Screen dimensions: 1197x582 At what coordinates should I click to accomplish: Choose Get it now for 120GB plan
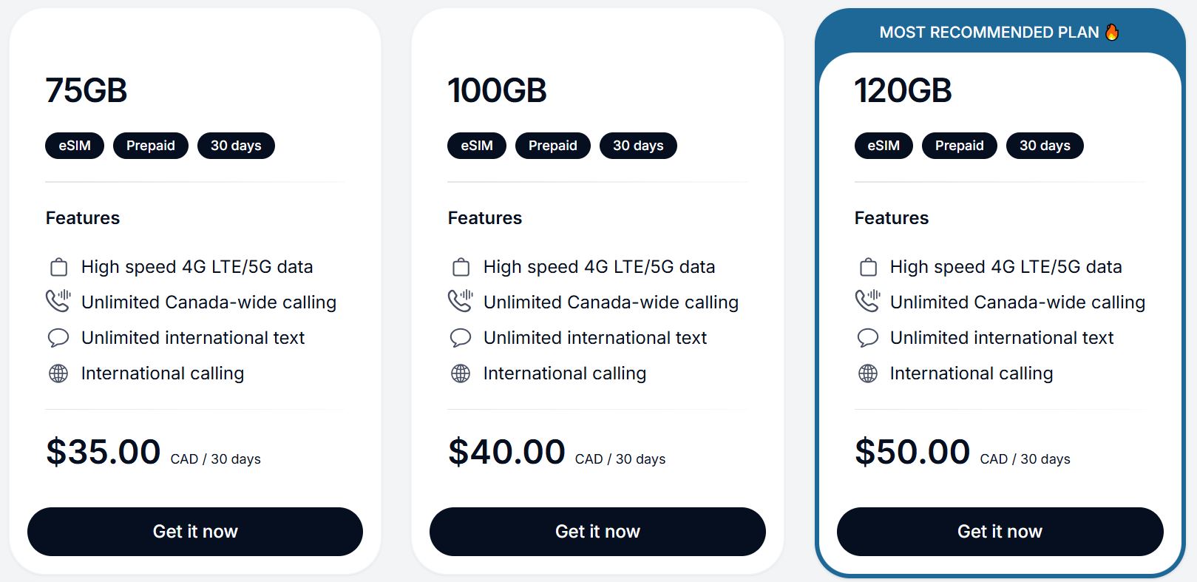click(1000, 532)
